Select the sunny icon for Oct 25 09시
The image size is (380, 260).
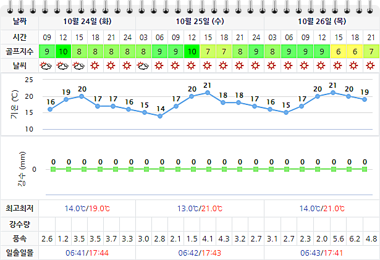[x=175, y=65]
